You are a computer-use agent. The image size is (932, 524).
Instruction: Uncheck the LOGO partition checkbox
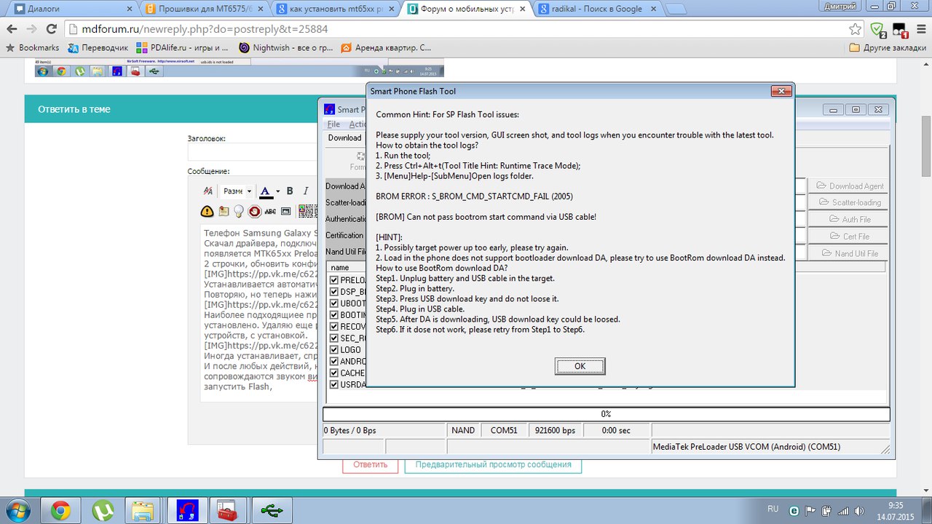pyautogui.click(x=334, y=350)
